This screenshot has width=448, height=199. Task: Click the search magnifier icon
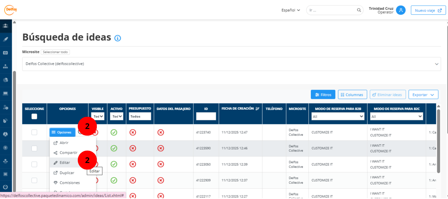click(x=359, y=10)
